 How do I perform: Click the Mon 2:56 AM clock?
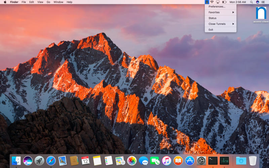click(x=238, y=2)
